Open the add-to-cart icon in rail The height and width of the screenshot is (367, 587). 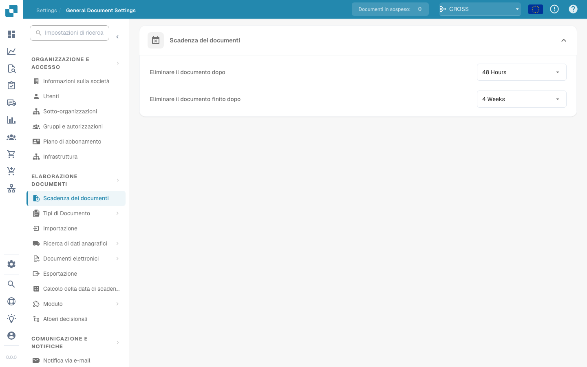click(11, 171)
